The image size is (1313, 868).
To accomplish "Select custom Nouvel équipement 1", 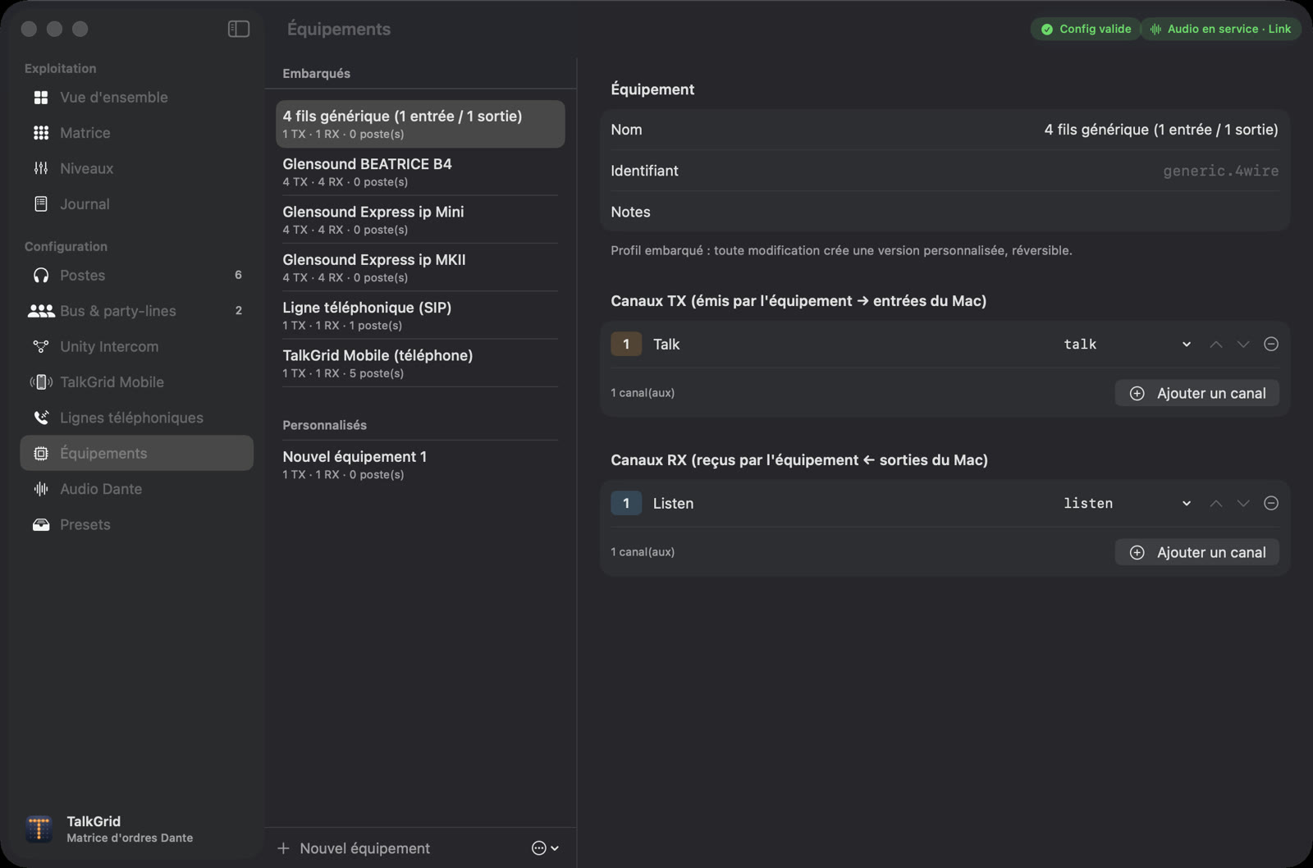I will coord(420,464).
